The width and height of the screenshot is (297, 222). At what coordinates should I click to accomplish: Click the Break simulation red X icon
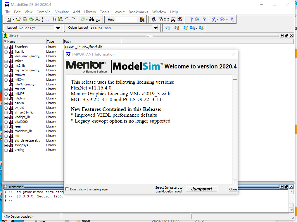179,19
